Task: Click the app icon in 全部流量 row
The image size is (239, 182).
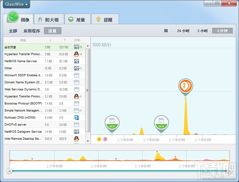Action: pos(77,47)
